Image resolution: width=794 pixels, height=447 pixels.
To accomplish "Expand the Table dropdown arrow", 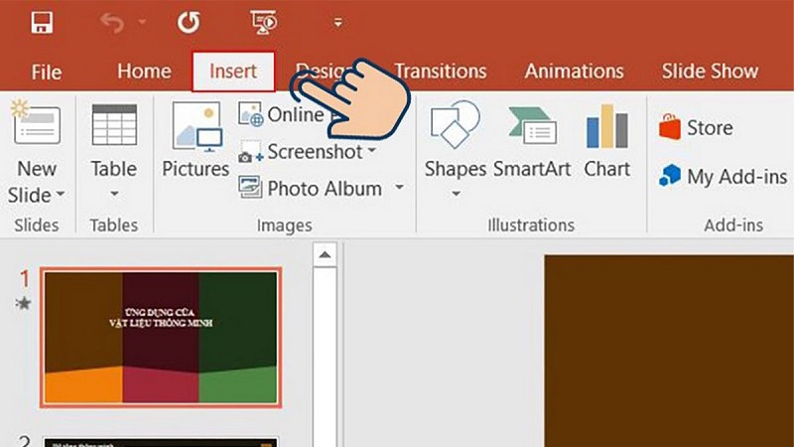I will click(114, 194).
